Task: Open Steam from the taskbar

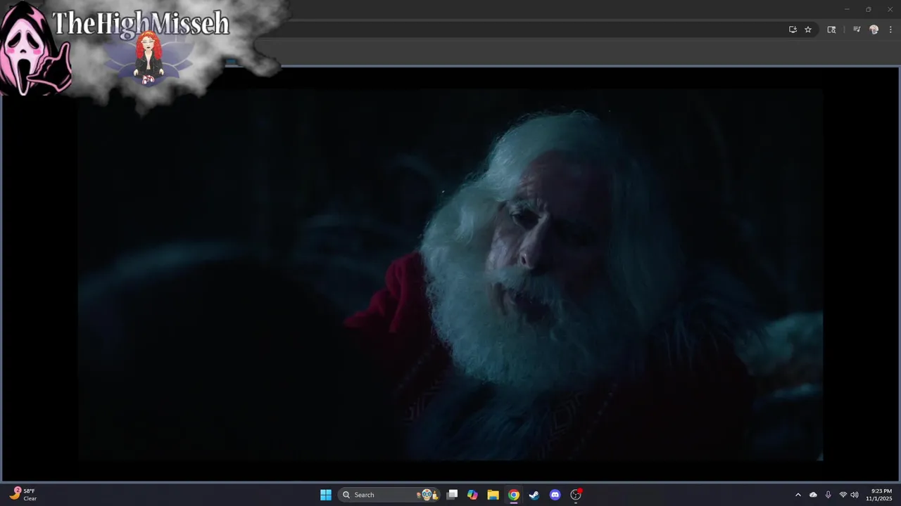Action: [x=534, y=495]
